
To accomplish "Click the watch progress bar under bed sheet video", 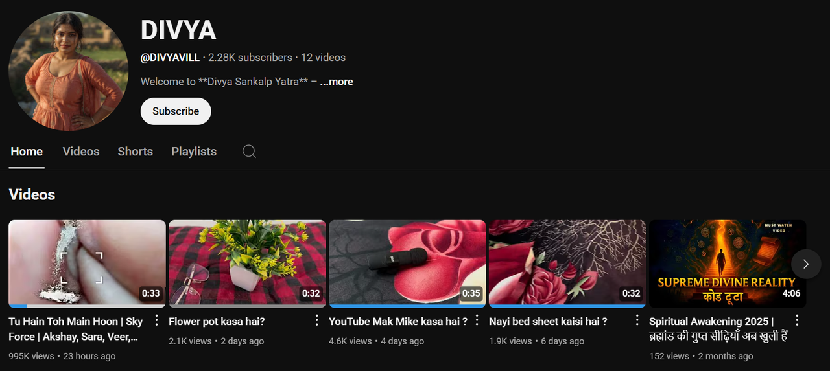I will [x=567, y=306].
